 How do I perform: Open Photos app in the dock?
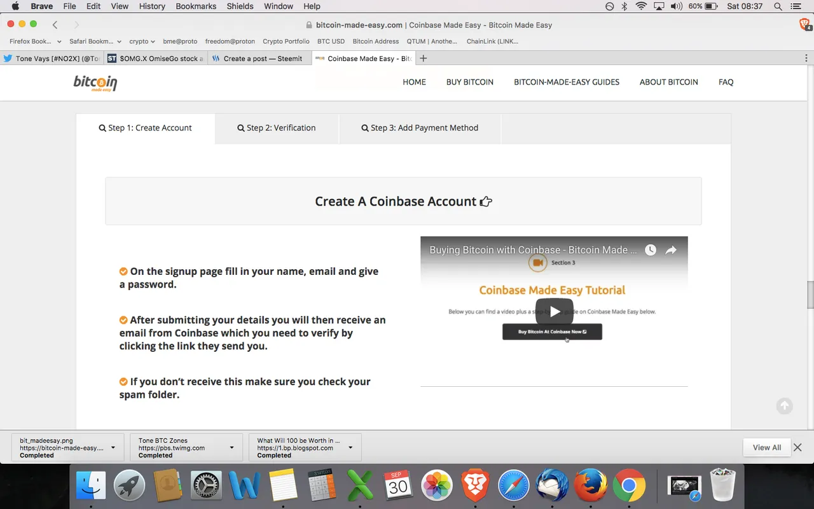[x=437, y=486]
